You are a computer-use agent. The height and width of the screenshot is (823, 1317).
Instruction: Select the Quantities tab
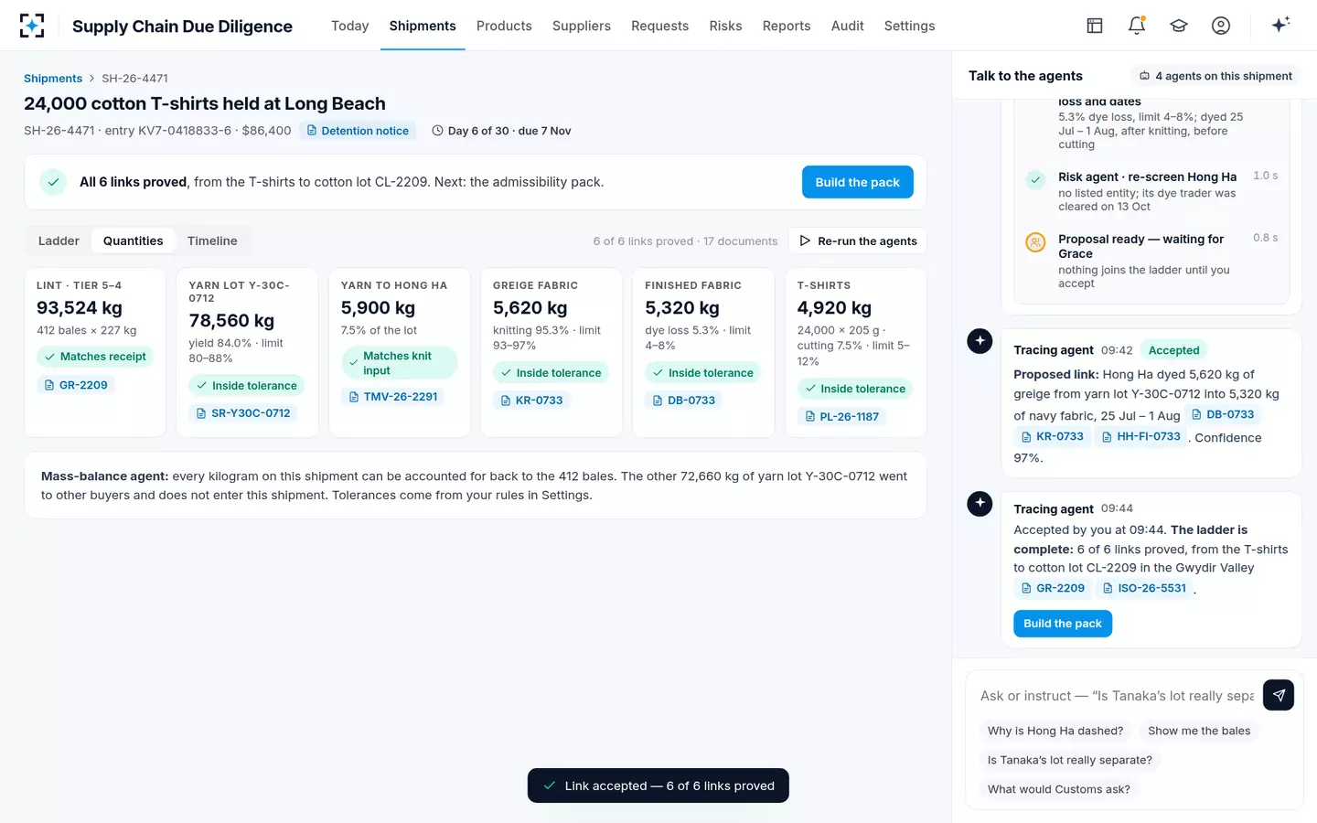[134, 240]
